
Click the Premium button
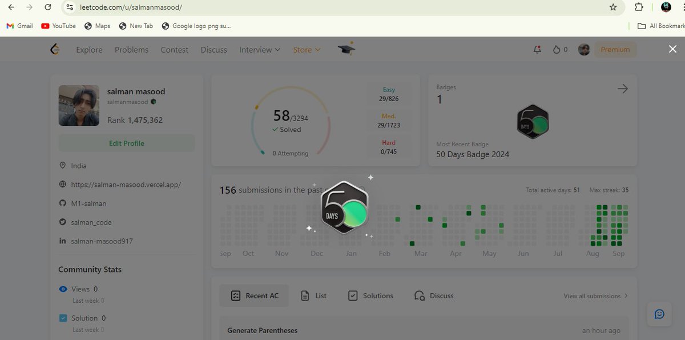point(615,50)
